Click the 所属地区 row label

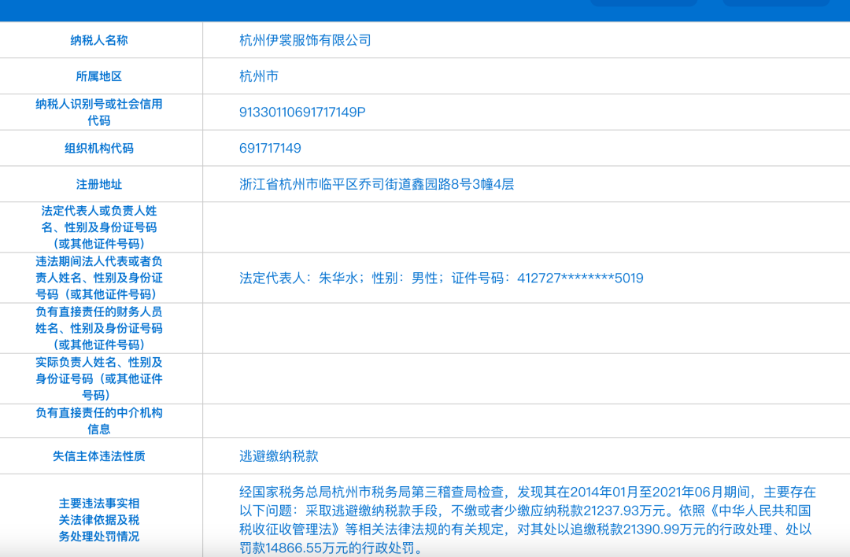point(103,76)
